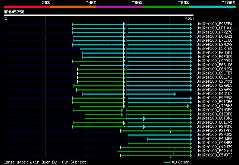
Task: Click the white BP045750 query bar
Action: pyautogui.click(x=99, y=15)
